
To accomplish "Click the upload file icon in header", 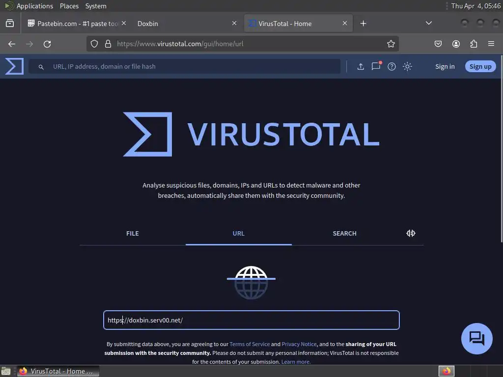I will [x=361, y=66].
